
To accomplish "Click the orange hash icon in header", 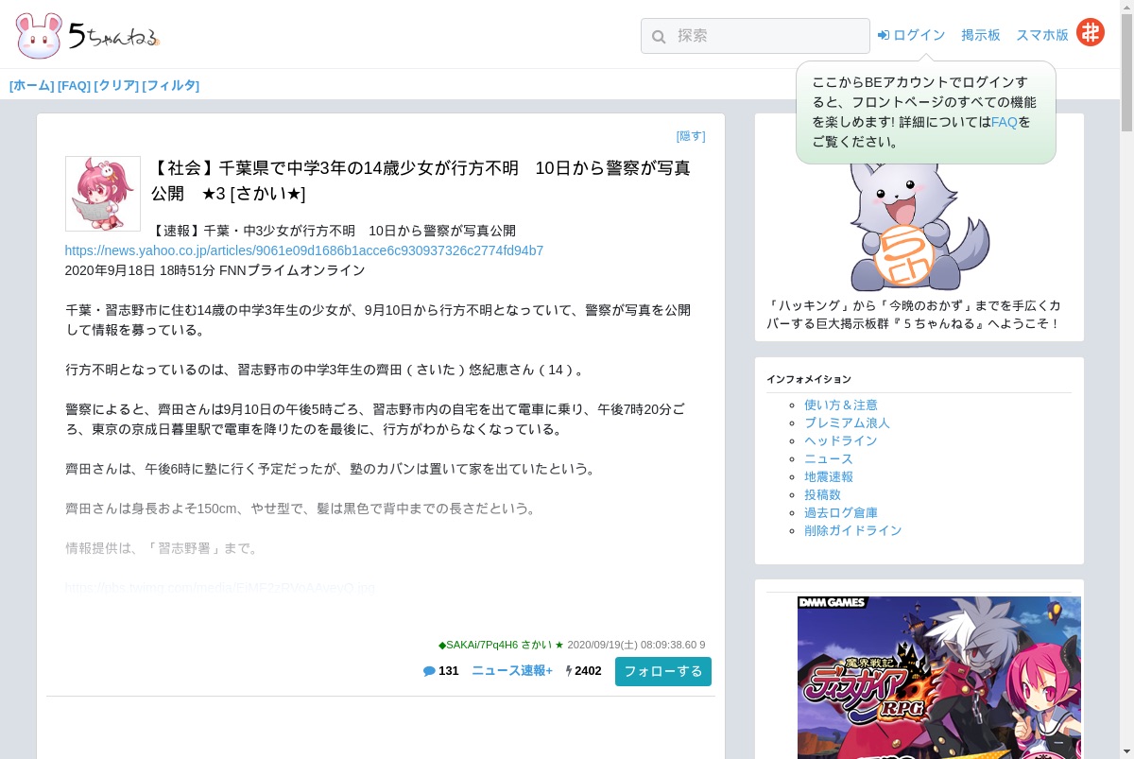I will pos(1091,33).
